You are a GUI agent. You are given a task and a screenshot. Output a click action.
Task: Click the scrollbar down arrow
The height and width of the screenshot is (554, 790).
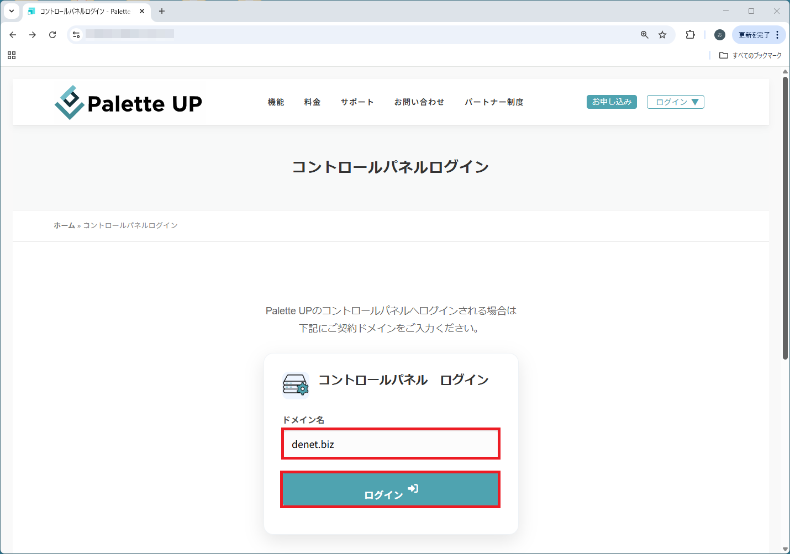click(785, 549)
